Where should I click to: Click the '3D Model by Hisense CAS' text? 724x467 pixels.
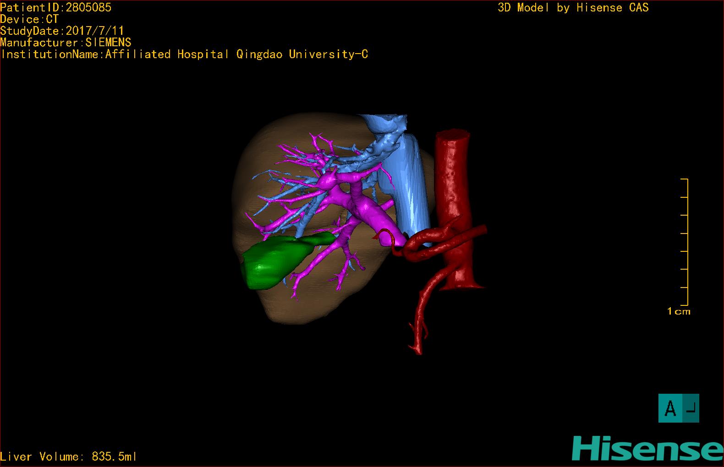point(573,7)
